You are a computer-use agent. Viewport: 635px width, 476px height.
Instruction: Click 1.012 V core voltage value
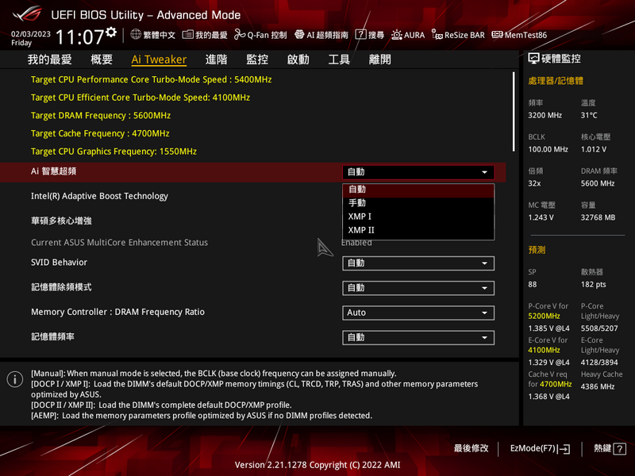click(x=593, y=149)
